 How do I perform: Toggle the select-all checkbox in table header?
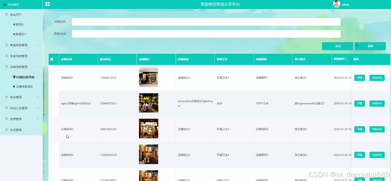tap(52, 59)
